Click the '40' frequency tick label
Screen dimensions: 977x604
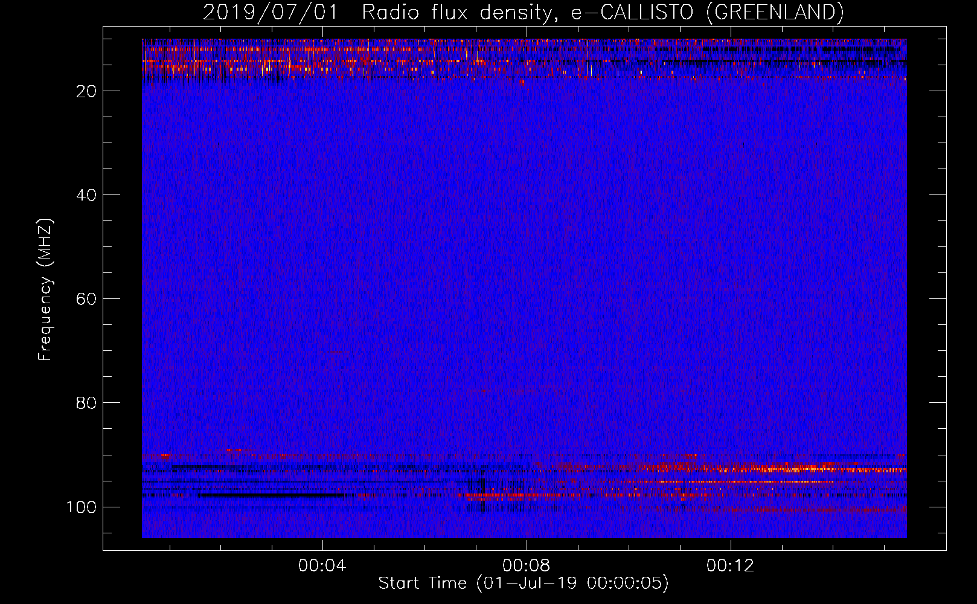[86, 195]
